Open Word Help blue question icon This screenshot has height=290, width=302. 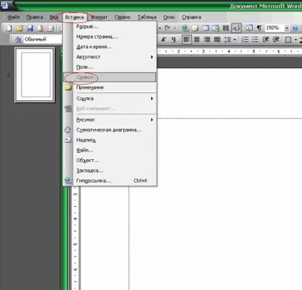(x=296, y=28)
